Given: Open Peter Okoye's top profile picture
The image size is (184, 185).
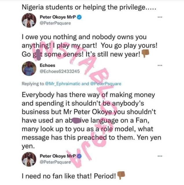Looking at the screenshot, I should tap(29, 20).
